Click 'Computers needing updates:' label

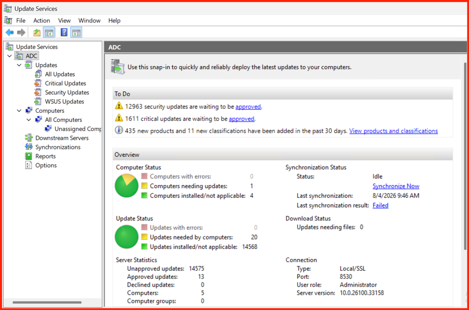click(x=188, y=186)
